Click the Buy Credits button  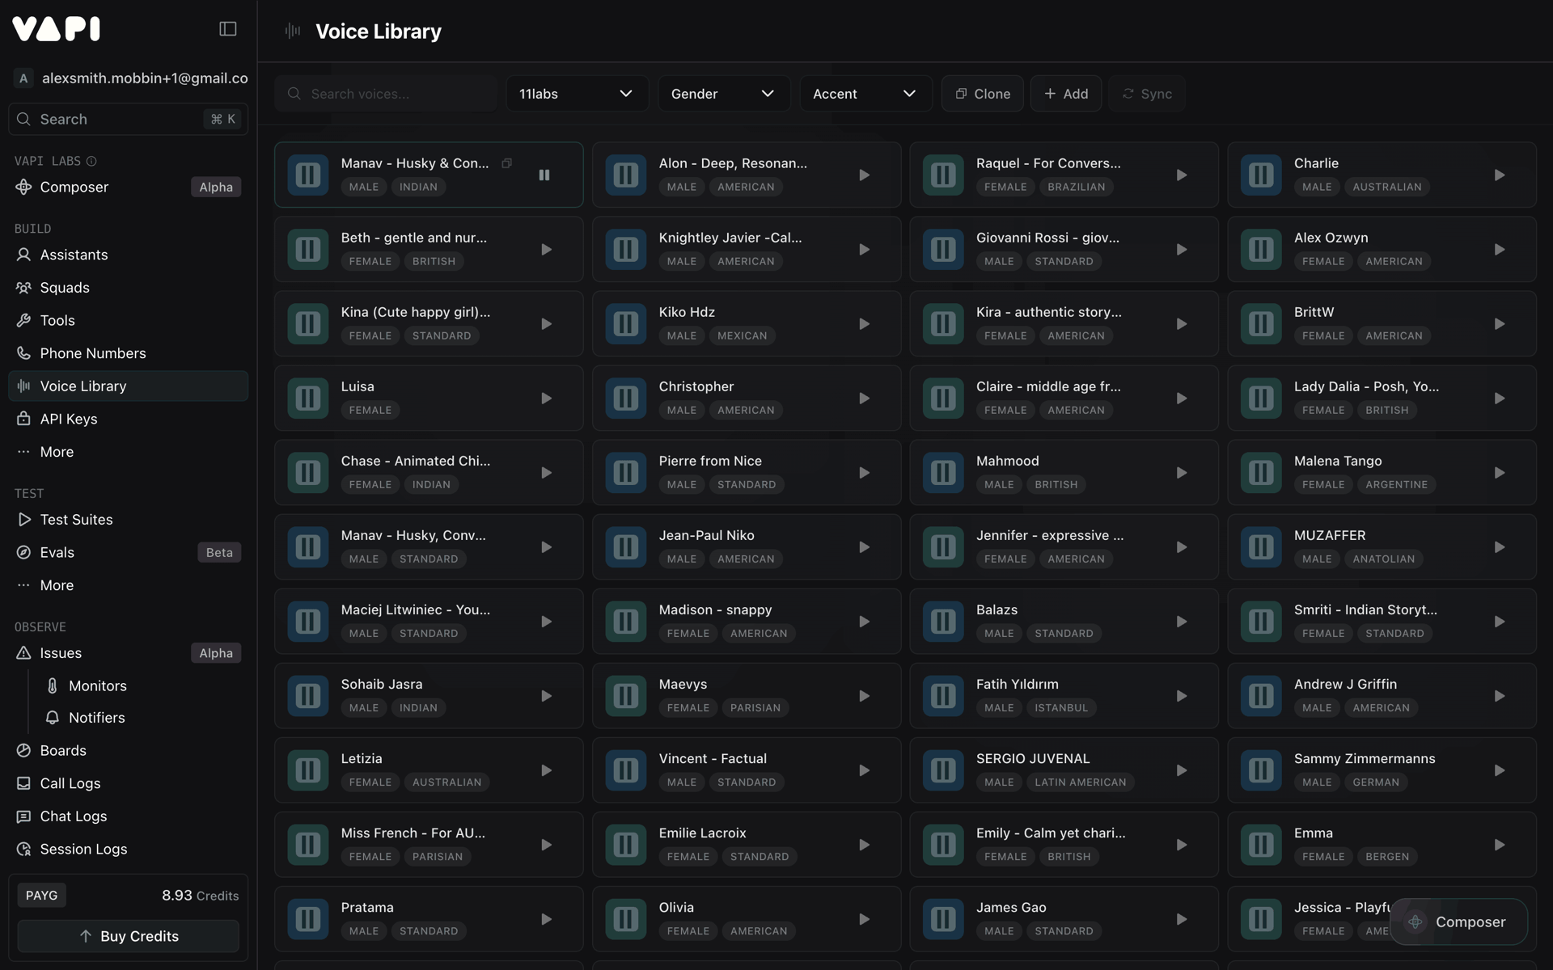click(x=129, y=935)
